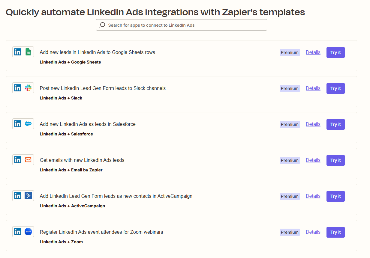Click the Premium badge in the Salesforce row
This screenshot has height=258, width=370.
coord(290,124)
